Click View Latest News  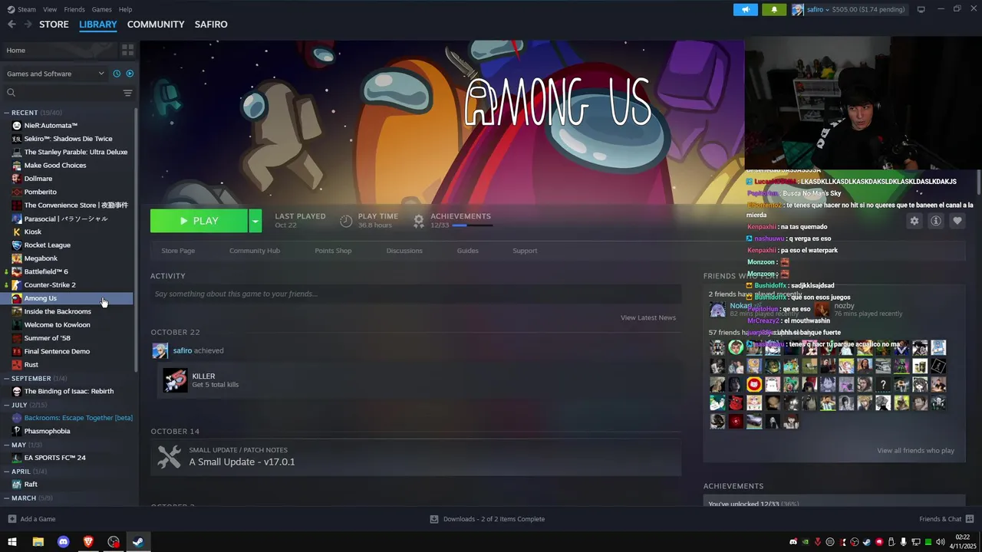pyautogui.click(x=648, y=317)
